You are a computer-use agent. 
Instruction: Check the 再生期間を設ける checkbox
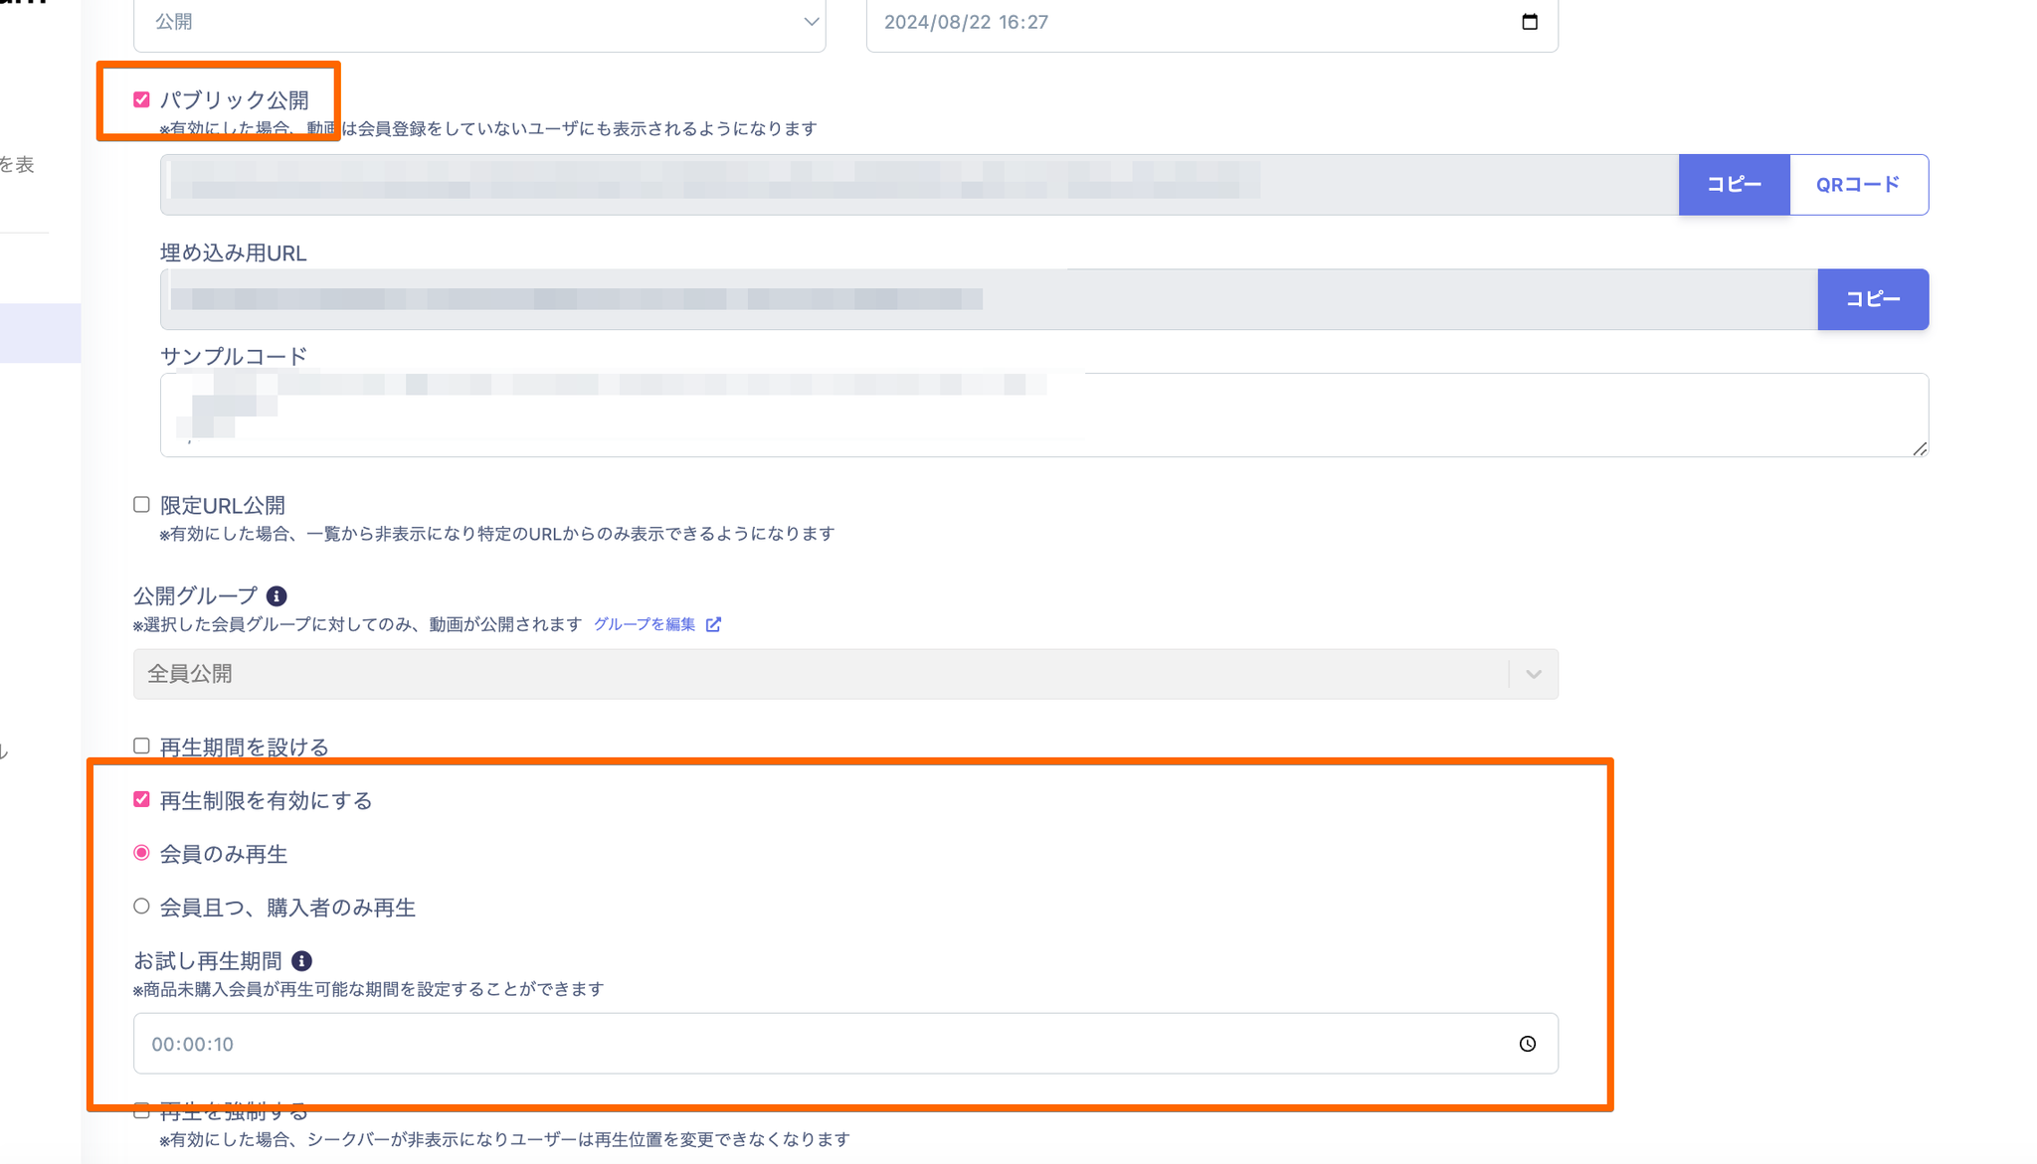pyautogui.click(x=141, y=747)
